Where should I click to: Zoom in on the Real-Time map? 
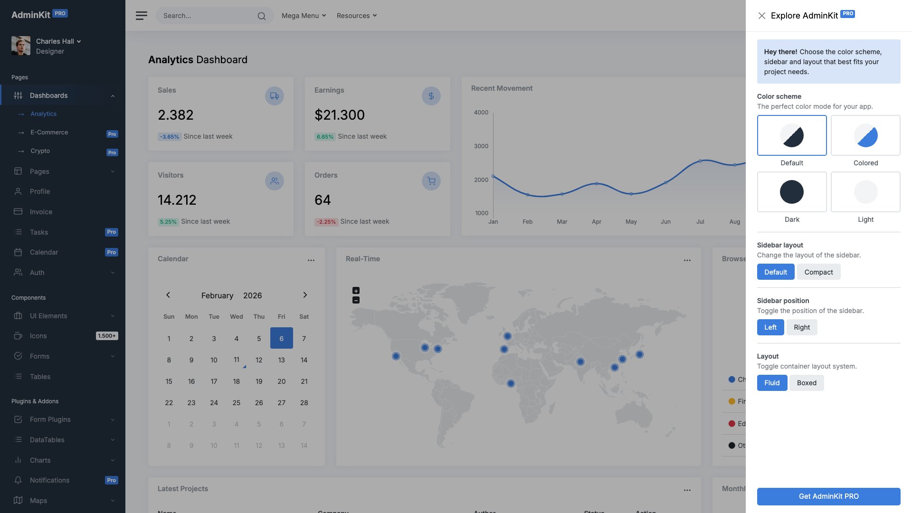tap(355, 290)
